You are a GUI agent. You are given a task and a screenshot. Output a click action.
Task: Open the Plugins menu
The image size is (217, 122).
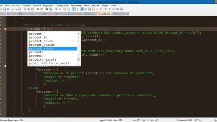tap(105, 5)
